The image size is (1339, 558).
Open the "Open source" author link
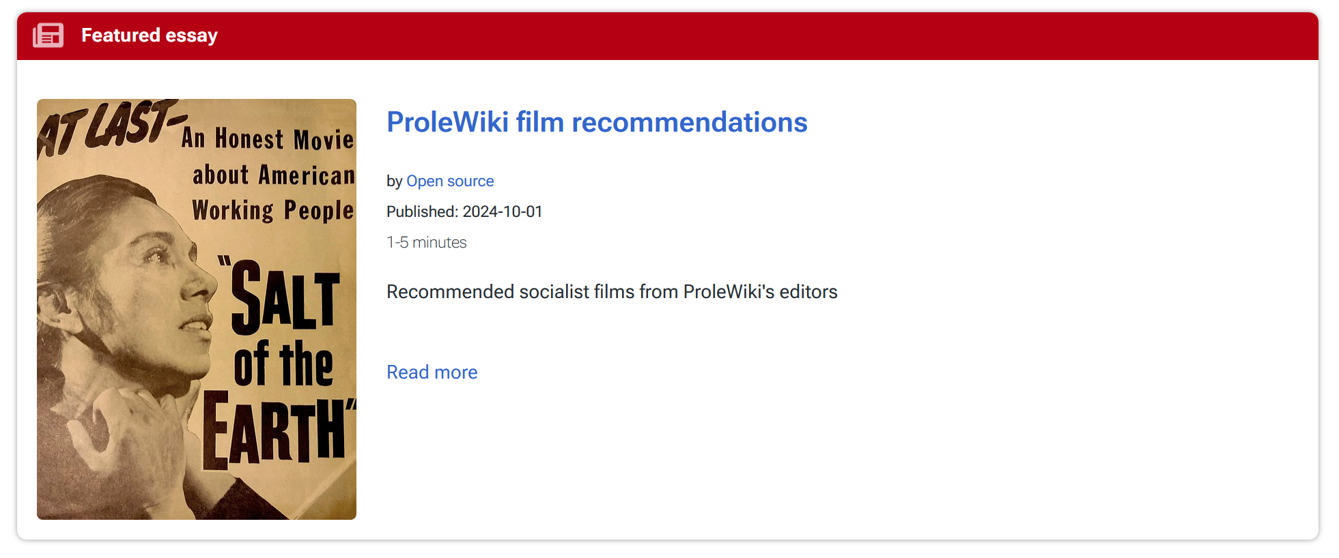[450, 181]
